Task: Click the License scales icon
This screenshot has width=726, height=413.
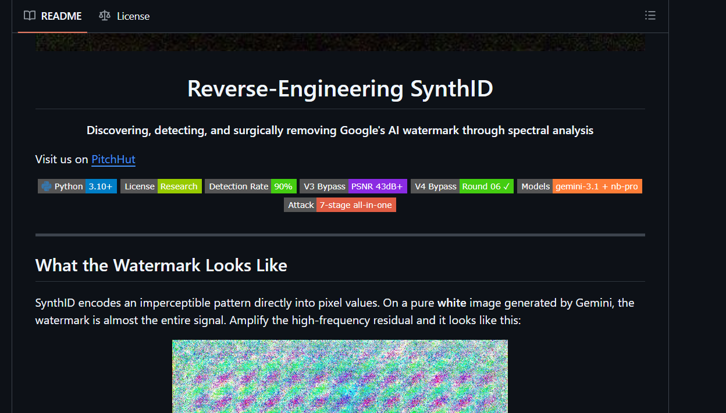Action: (x=105, y=16)
